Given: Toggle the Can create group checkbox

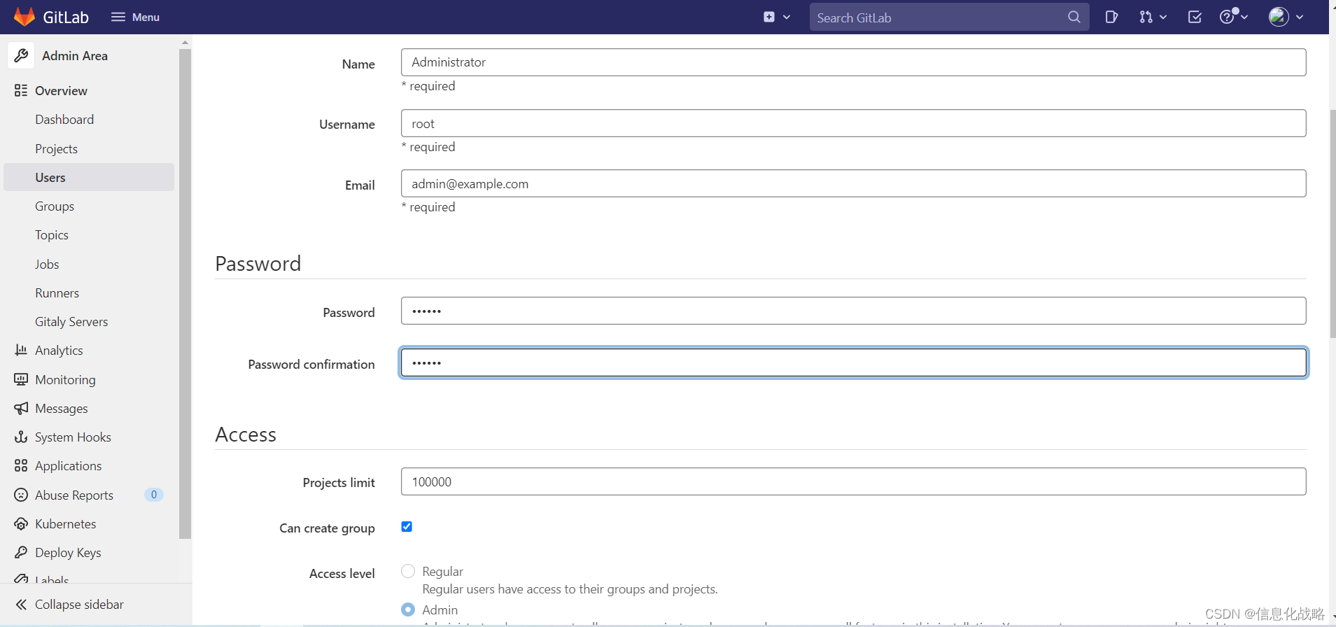Looking at the screenshot, I should coord(407,527).
